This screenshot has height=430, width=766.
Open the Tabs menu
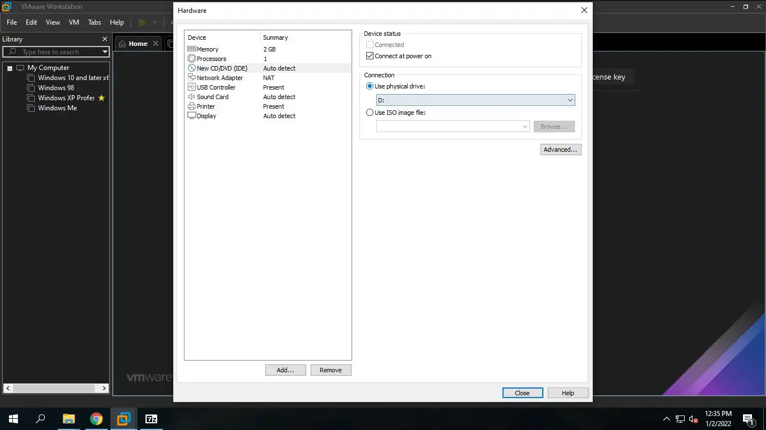coord(94,22)
